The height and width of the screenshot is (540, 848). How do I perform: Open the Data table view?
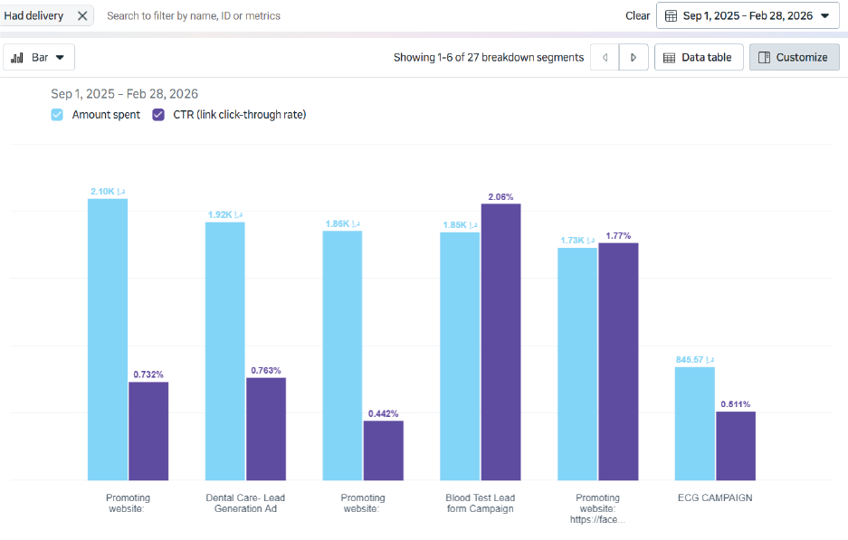[698, 57]
